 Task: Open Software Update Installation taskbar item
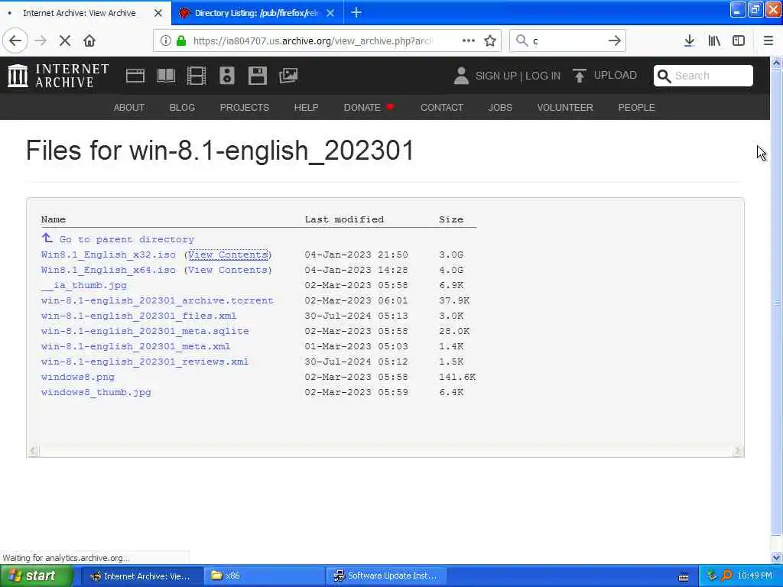[x=386, y=576]
